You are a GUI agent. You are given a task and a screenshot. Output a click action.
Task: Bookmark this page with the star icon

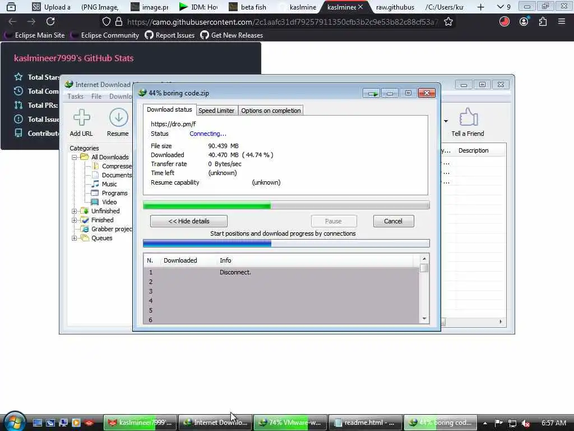[448, 22]
